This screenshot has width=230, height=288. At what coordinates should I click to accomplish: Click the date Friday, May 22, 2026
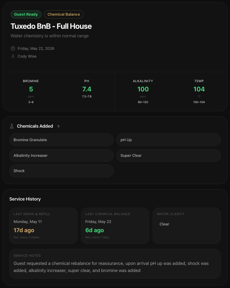36,48
